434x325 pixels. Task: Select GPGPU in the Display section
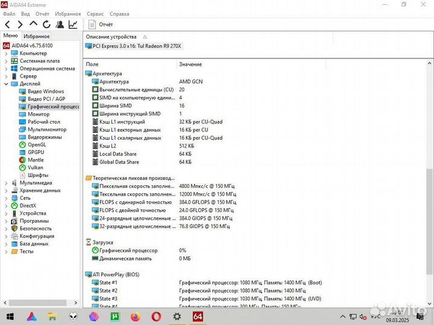36,152
